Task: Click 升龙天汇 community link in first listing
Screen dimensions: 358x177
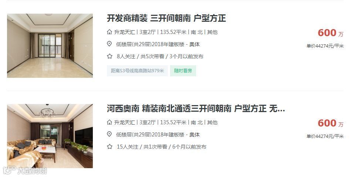Action: (x=124, y=32)
